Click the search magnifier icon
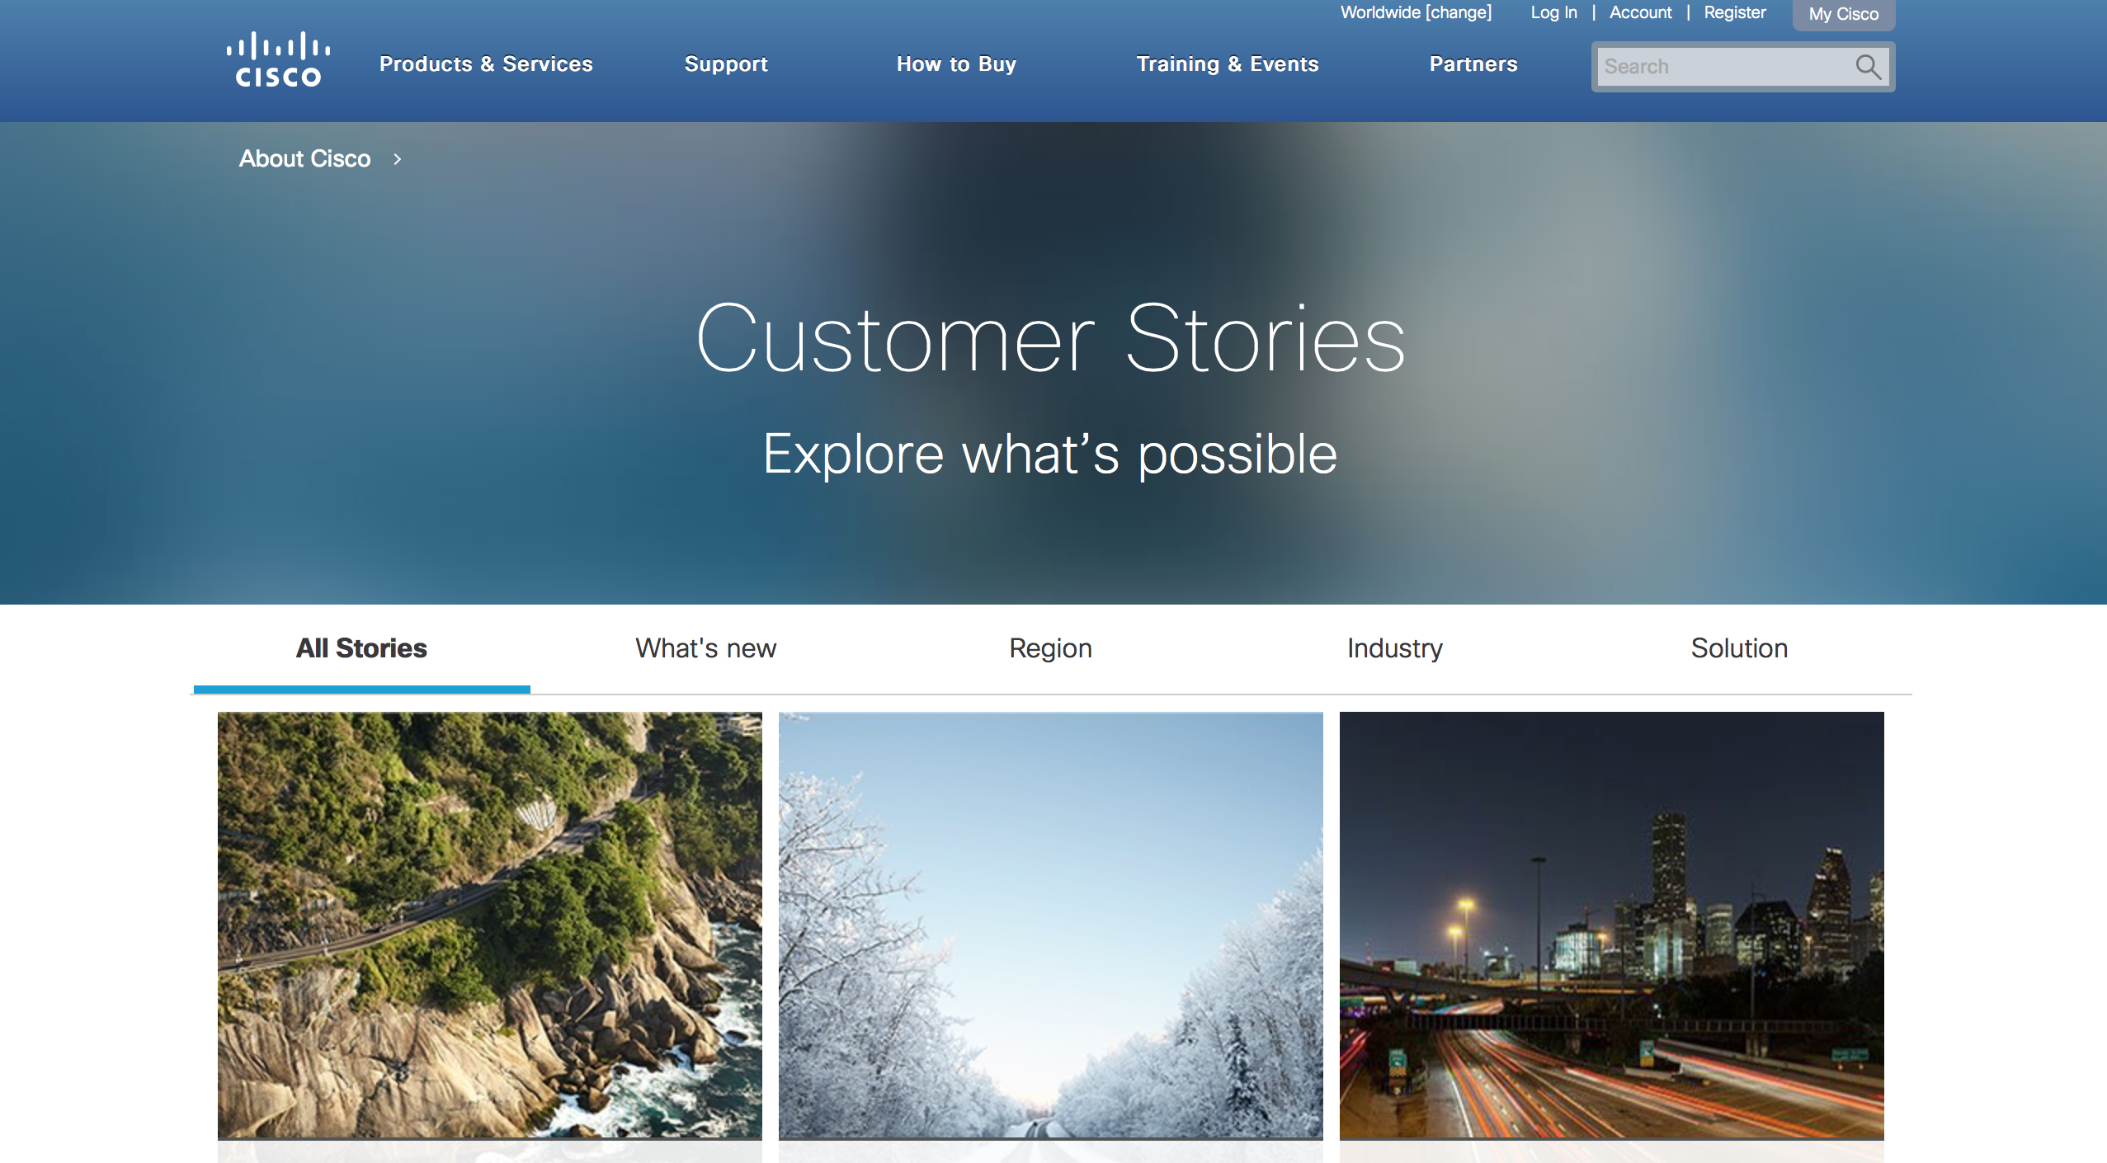 (x=1868, y=67)
